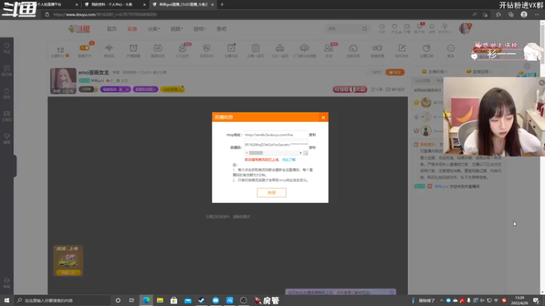Select 直播 in top navigation

coord(132,29)
